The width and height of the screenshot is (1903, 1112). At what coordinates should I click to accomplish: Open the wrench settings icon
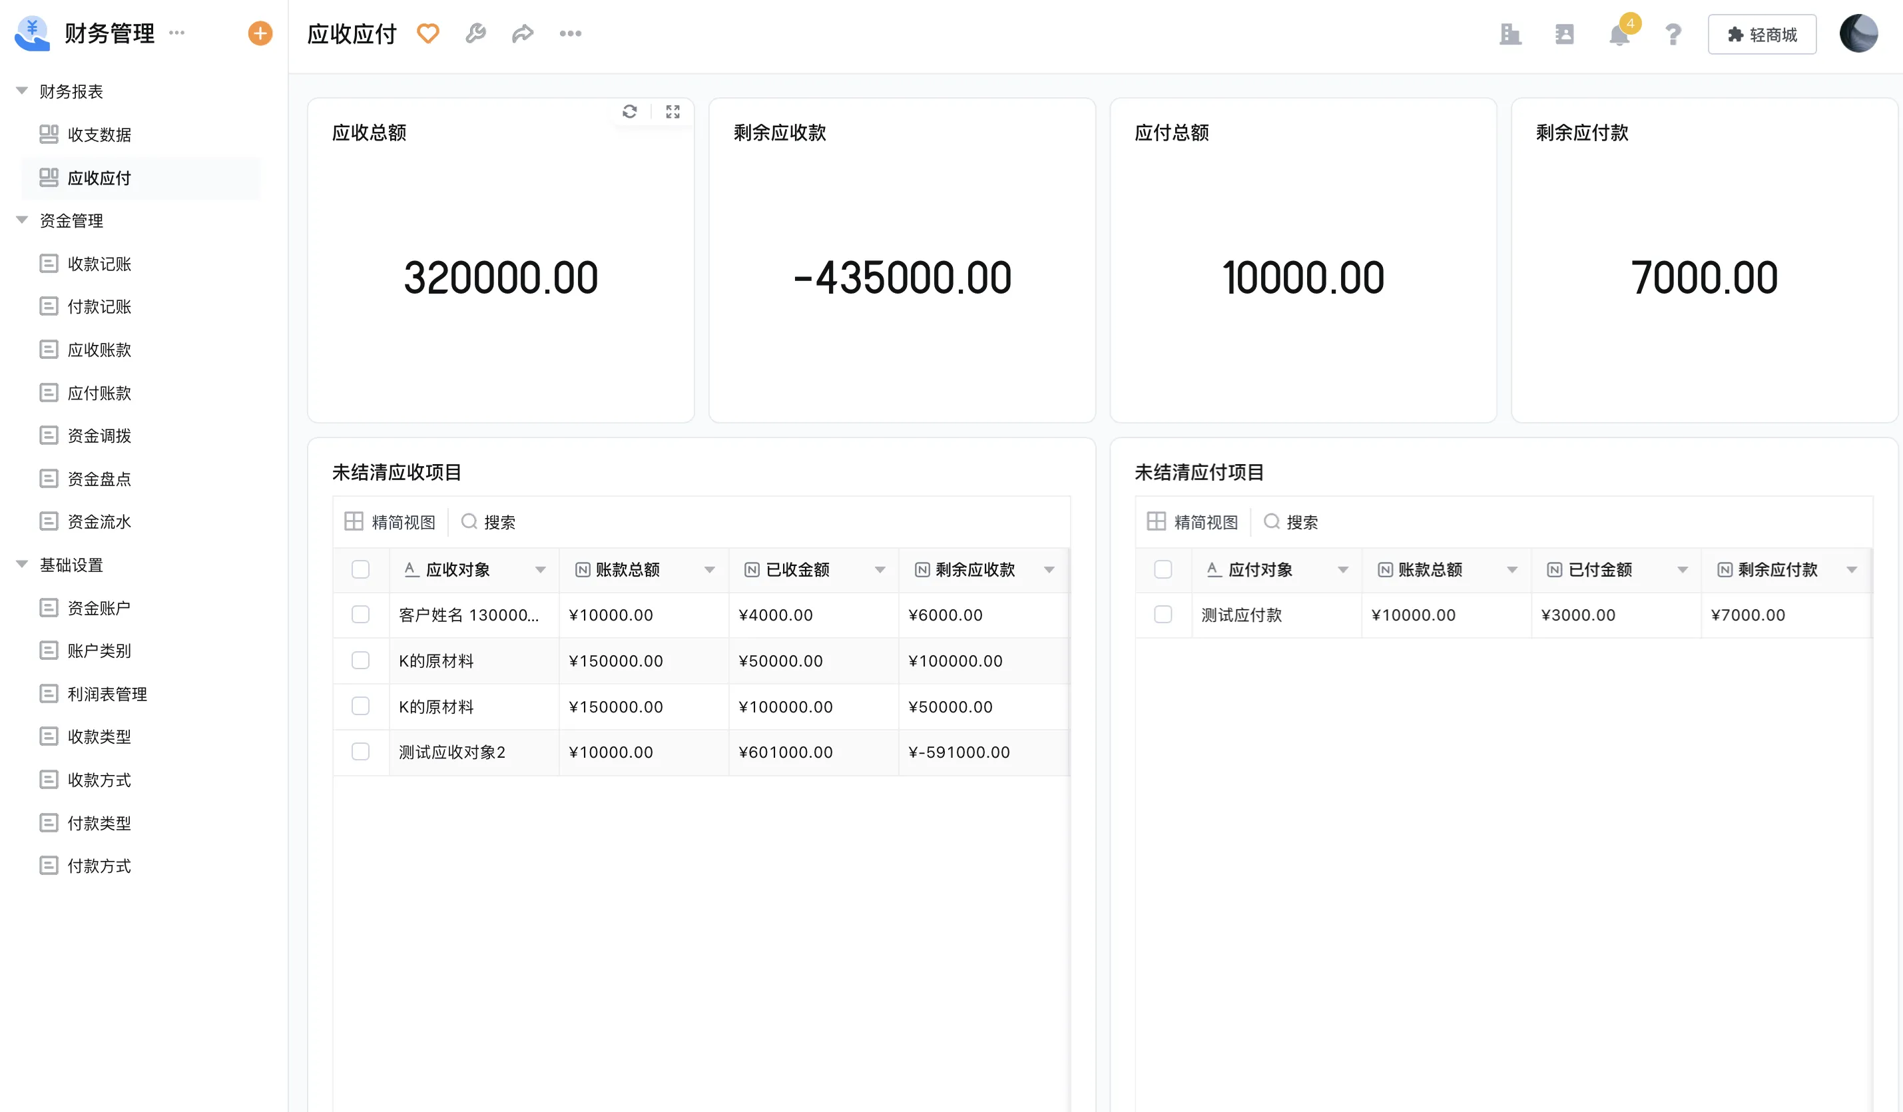coord(475,33)
